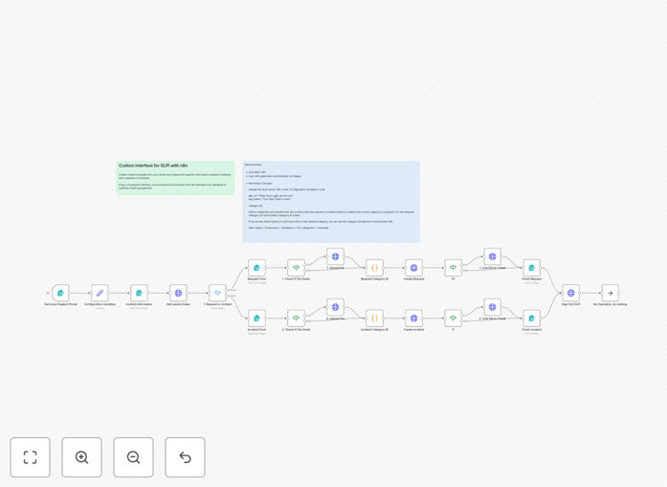Open the Create Request HTTP node
Screen dimensions: 667x487
pyautogui.click(x=414, y=268)
